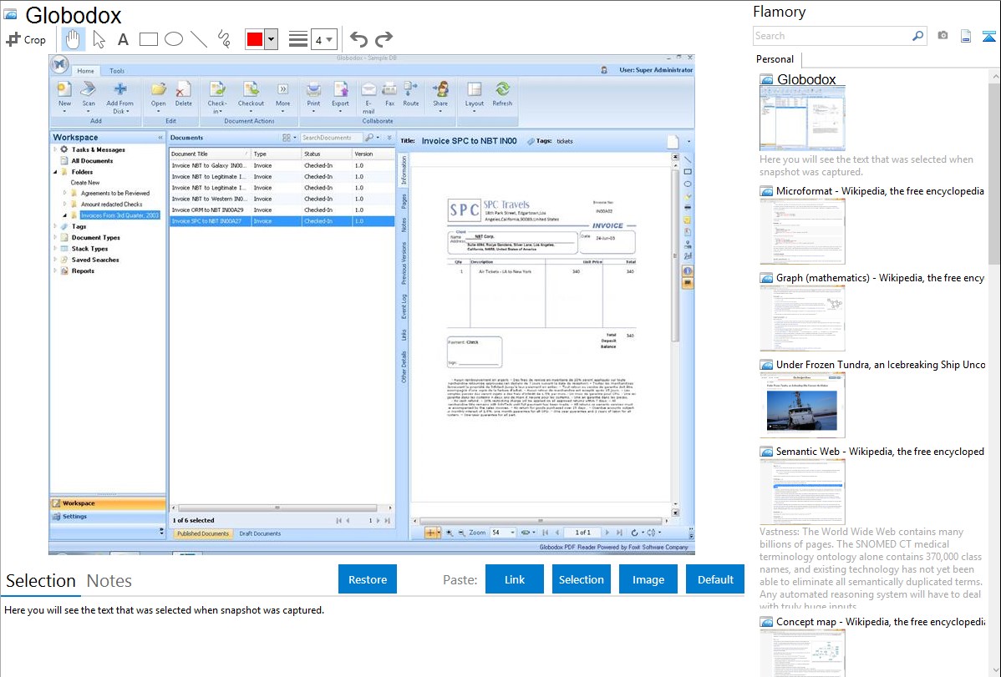1001x677 pixels.
Task: Click the camera capture icon
Action: [x=943, y=36]
